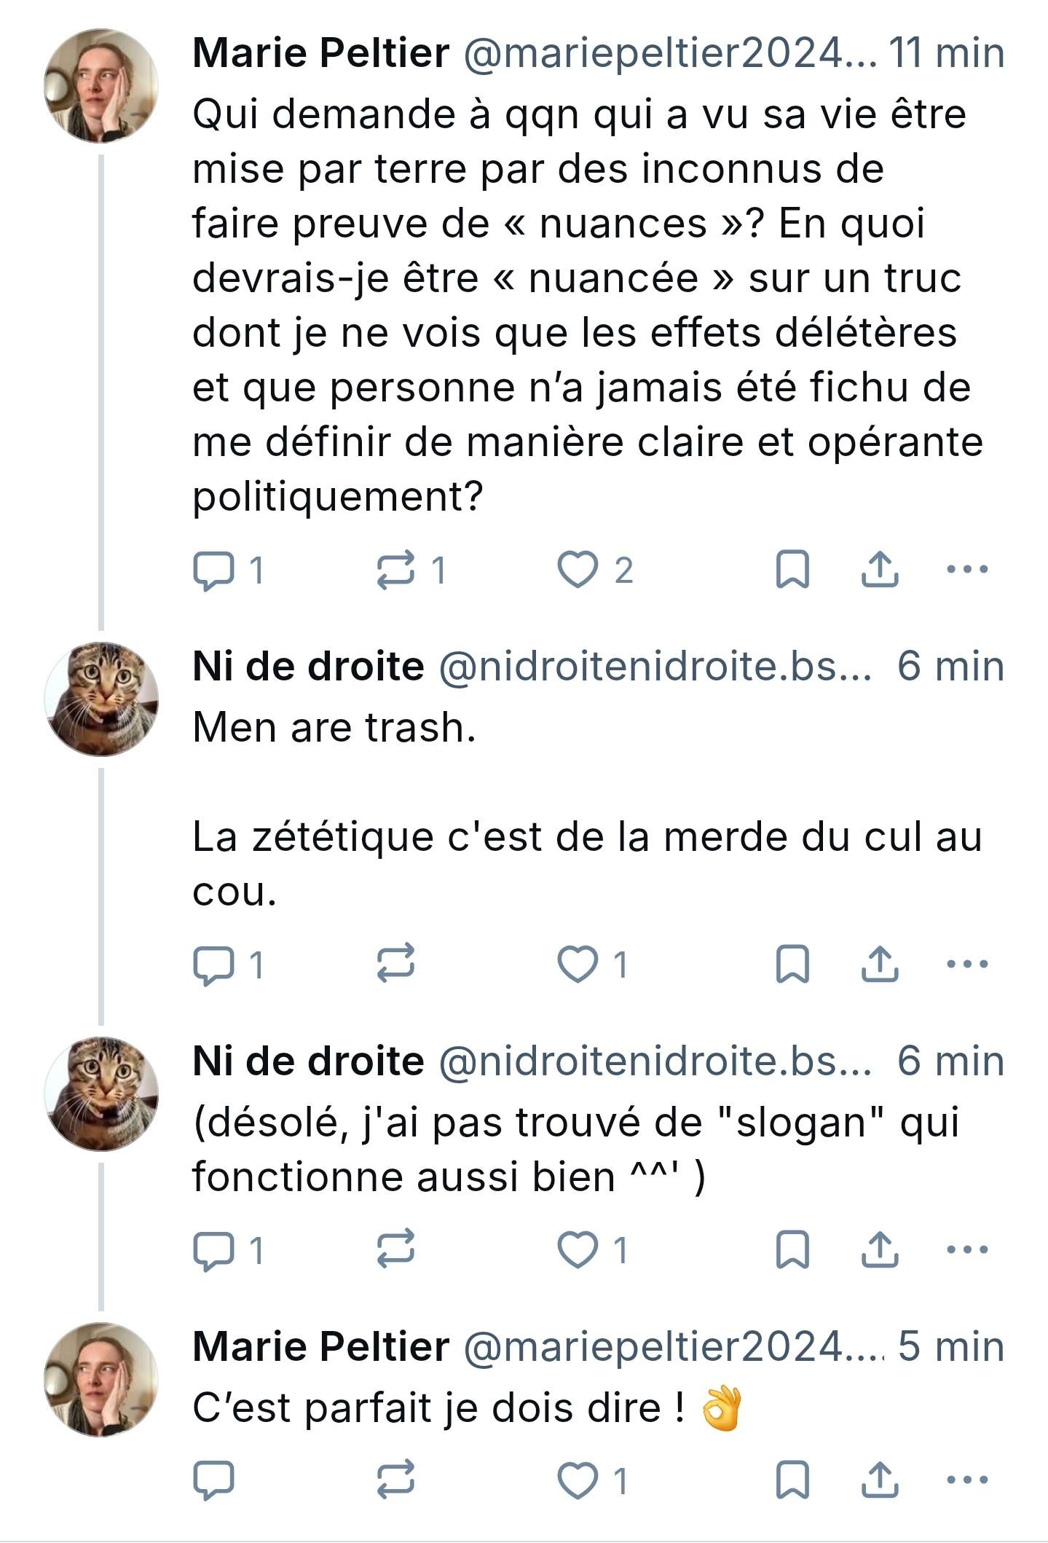Reply to Marie Peltier's first post
The width and height of the screenshot is (1048, 1543).
tap(214, 570)
